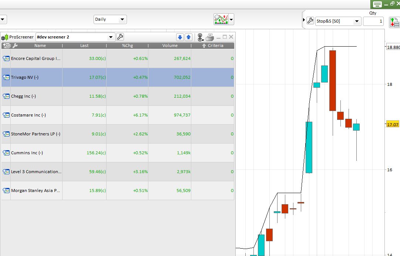This screenshot has width=400, height=256.
Task: Open chart icon for Chegg Inc row
Action: 6,96
